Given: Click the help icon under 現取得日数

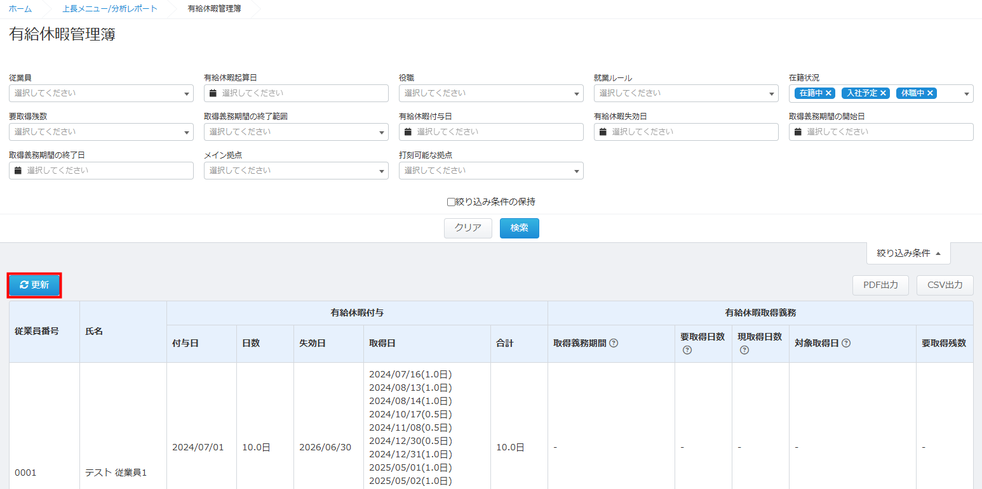Looking at the screenshot, I should click(x=744, y=350).
